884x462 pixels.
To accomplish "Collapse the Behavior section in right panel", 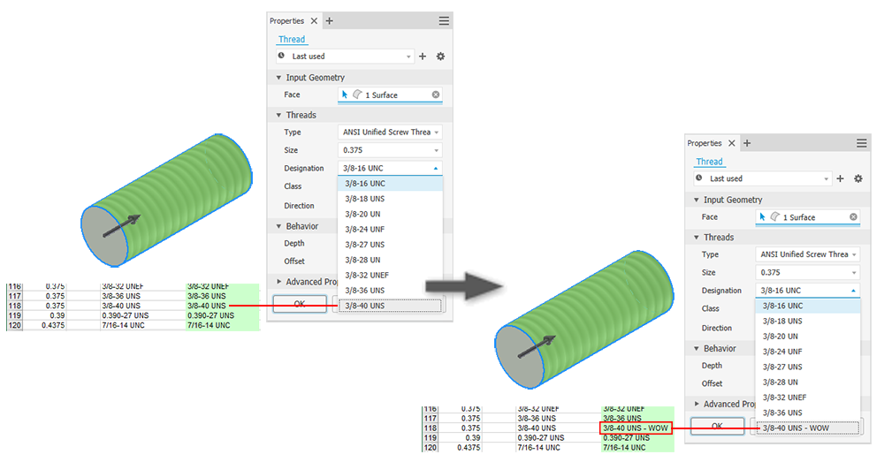I will (697, 348).
